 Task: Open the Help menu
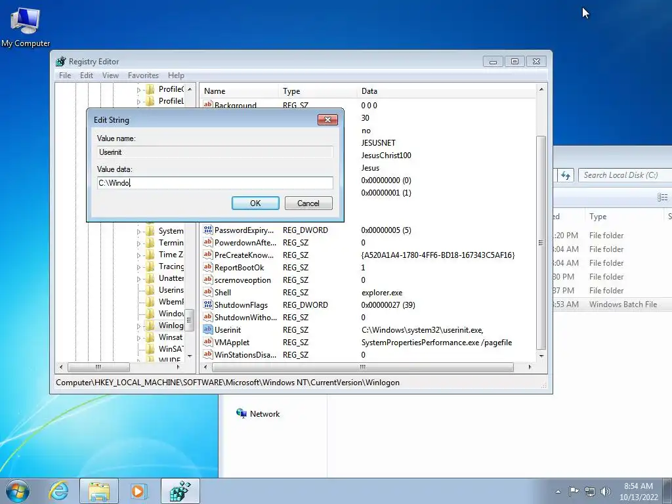point(176,75)
